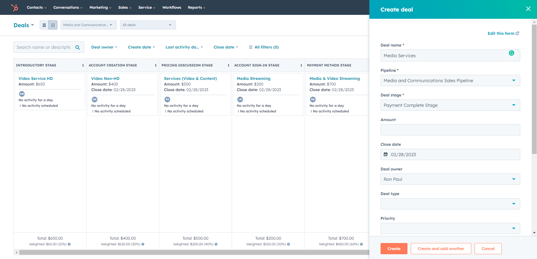Open the Video Service HD deal
Viewport: 537px width, 259px height.
pyautogui.click(x=36, y=78)
